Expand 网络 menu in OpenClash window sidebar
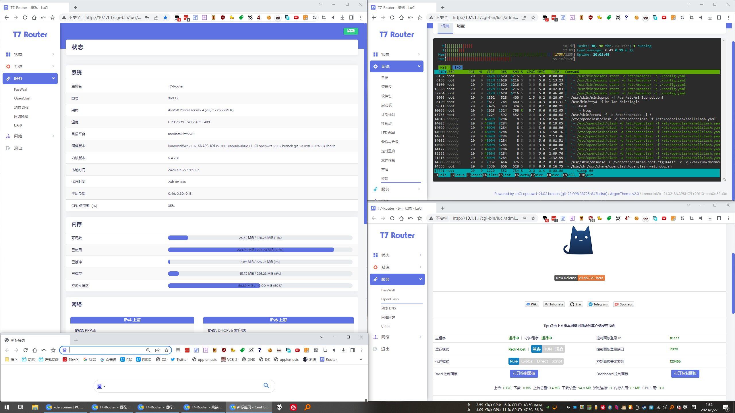Image resolution: width=735 pixels, height=413 pixels. pyautogui.click(x=397, y=337)
